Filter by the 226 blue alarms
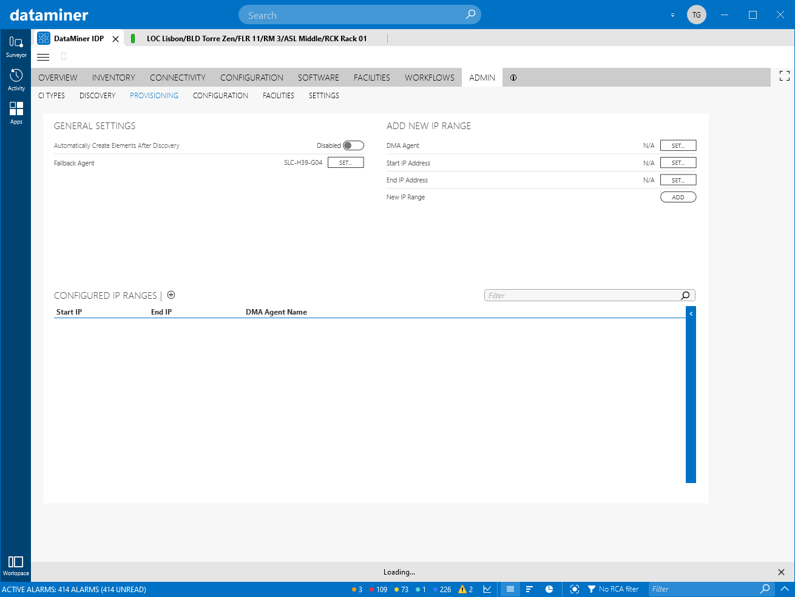 click(442, 589)
